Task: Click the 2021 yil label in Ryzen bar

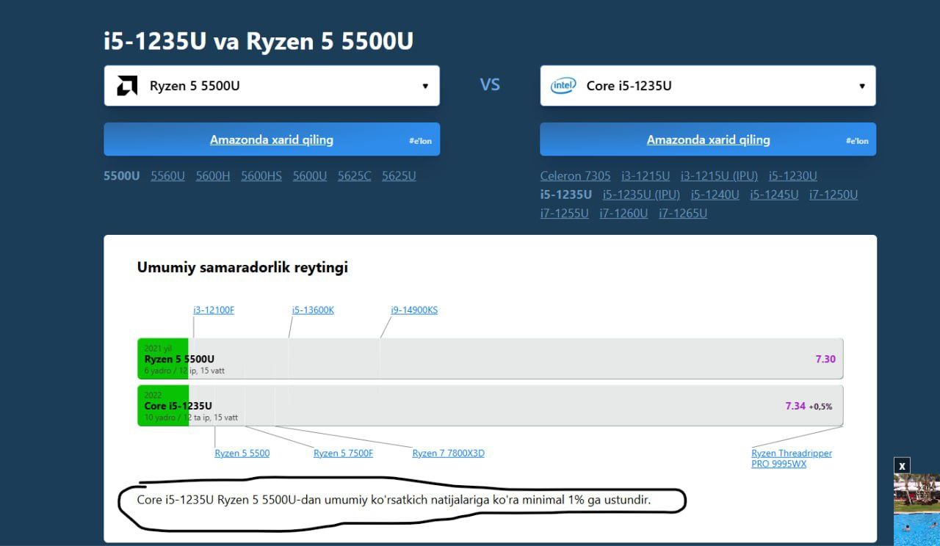Action: coord(158,349)
